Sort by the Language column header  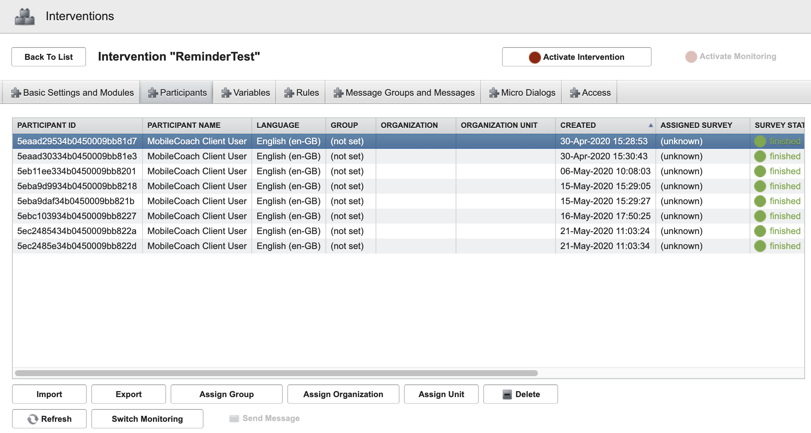click(x=278, y=125)
